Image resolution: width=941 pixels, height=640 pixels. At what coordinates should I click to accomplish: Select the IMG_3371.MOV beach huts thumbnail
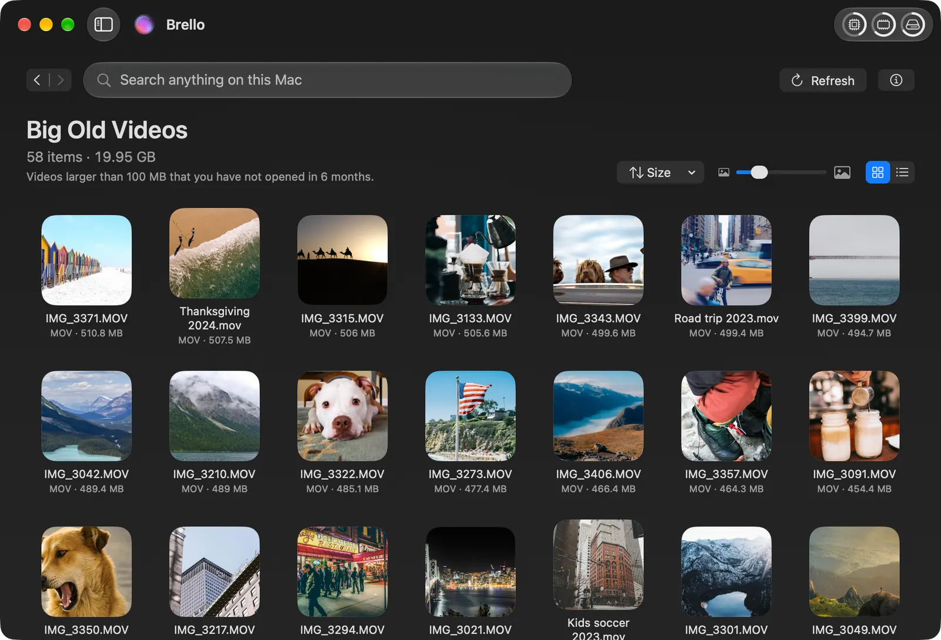point(86,260)
